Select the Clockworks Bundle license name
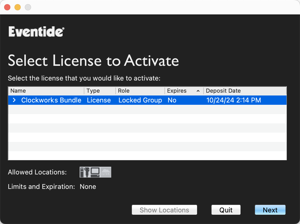This screenshot has height=224, width=300. coord(51,100)
